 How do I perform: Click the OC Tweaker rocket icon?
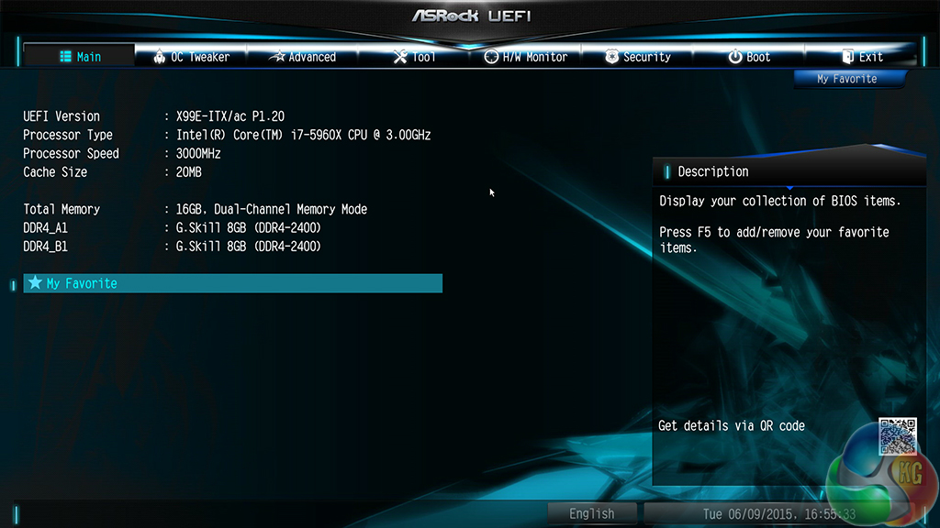tap(159, 56)
